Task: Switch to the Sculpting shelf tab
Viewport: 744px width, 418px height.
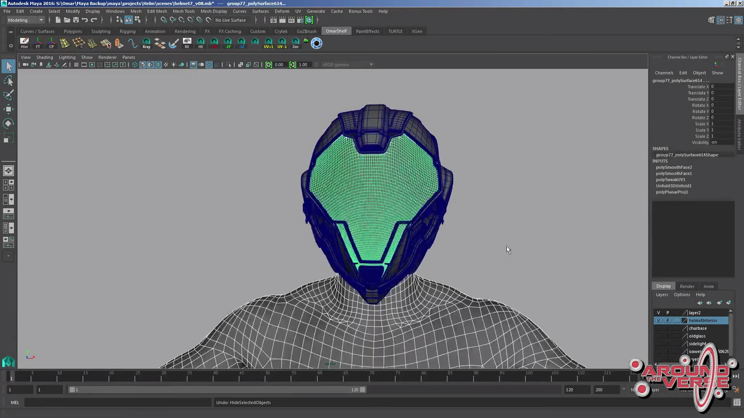Action: click(x=101, y=31)
